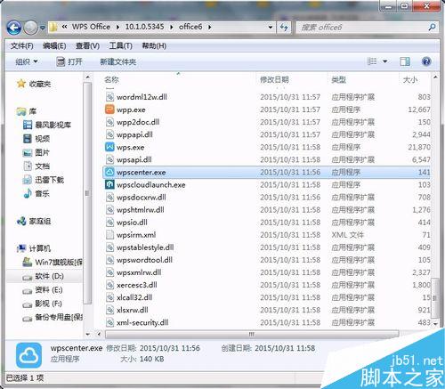Sort by the 类型 column header

coord(339,79)
